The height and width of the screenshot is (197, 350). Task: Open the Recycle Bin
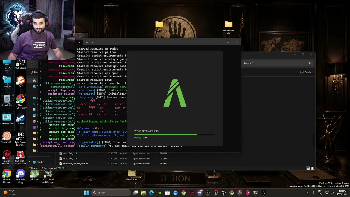[x=7, y=100]
